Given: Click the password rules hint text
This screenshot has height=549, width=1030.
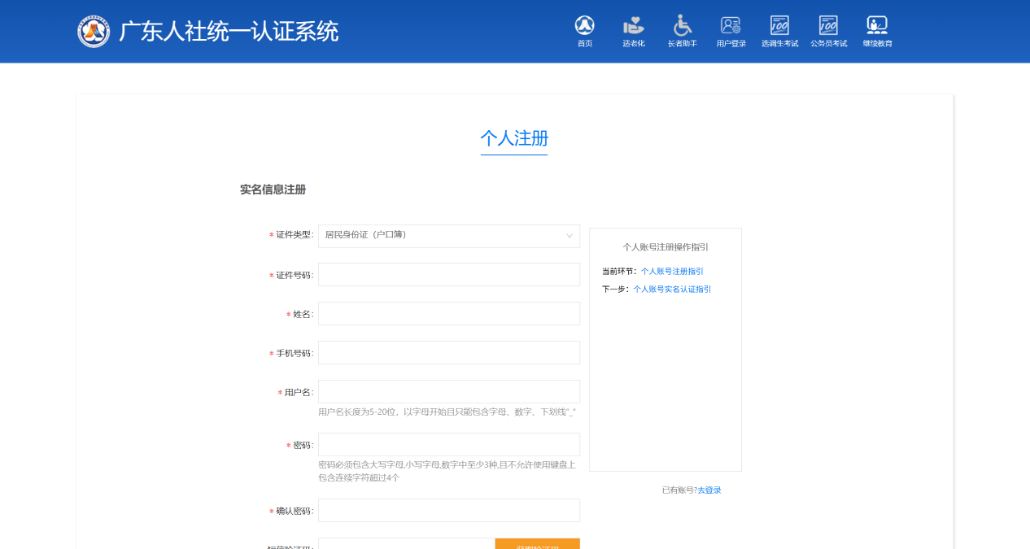Looking at the screenshot, I should click(x=447, y=471).
